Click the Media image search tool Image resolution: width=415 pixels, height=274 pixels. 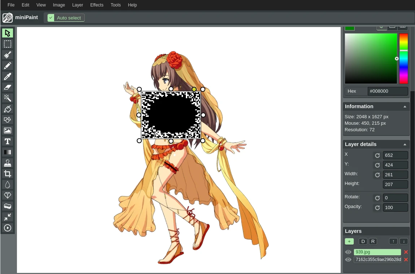tap(8, 131)
